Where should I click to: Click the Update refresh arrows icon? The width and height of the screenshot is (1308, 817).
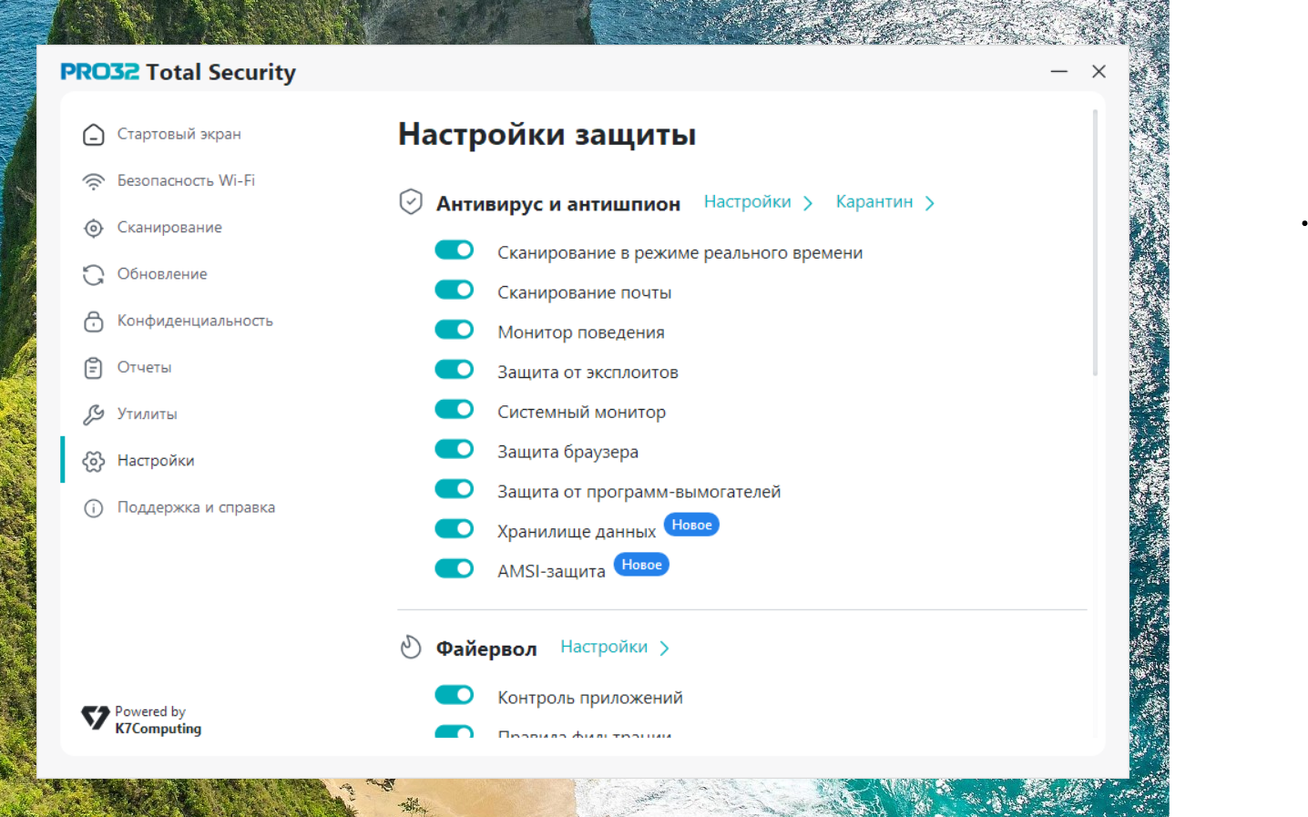[x=93, y=274]
